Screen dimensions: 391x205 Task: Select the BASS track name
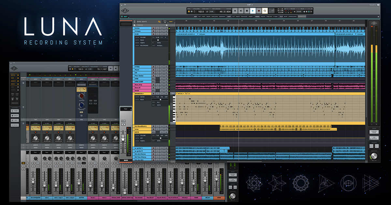142,90
